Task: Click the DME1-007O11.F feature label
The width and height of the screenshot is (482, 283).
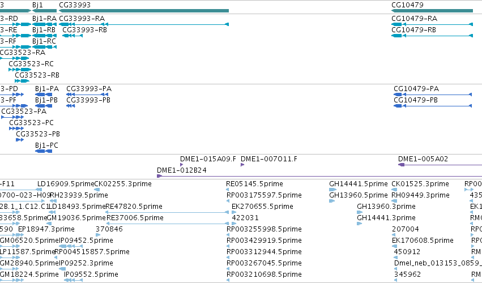Action: [x=269, y=159]
